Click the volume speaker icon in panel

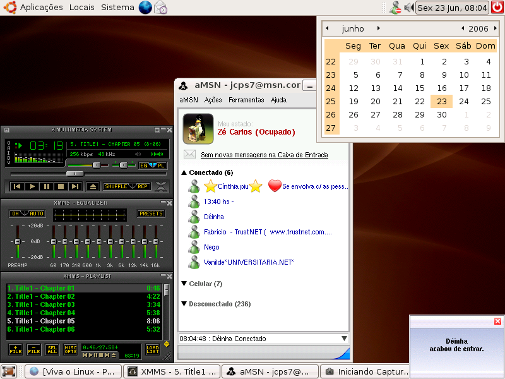coord(408,7)
